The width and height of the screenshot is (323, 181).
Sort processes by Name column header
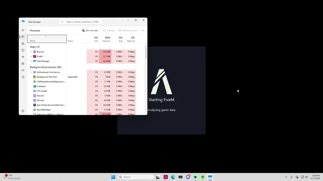point(47,39)
